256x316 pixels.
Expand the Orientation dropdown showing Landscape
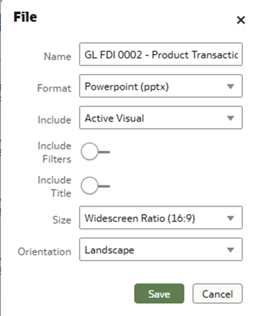click(161, 249)
